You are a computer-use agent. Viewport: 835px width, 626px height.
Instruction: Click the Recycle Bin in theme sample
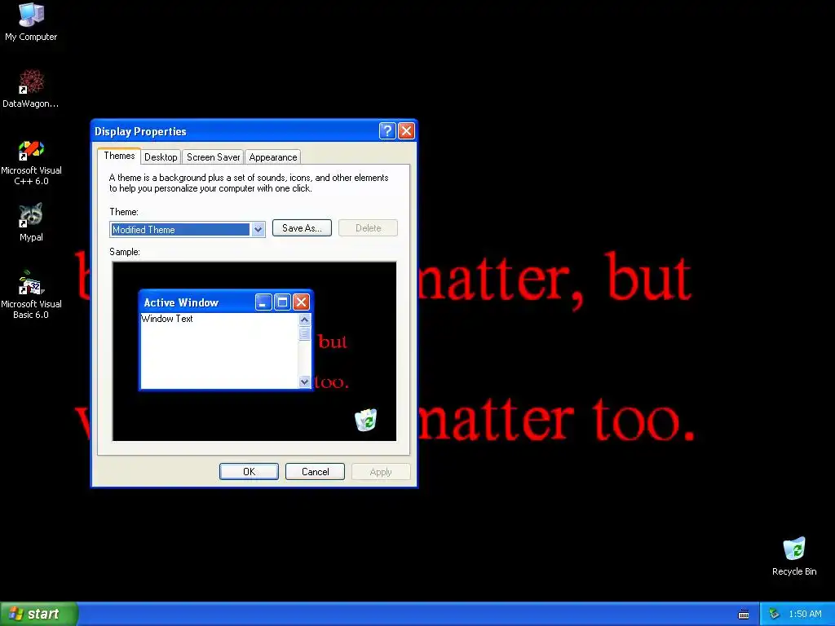(x=366, y=420)
